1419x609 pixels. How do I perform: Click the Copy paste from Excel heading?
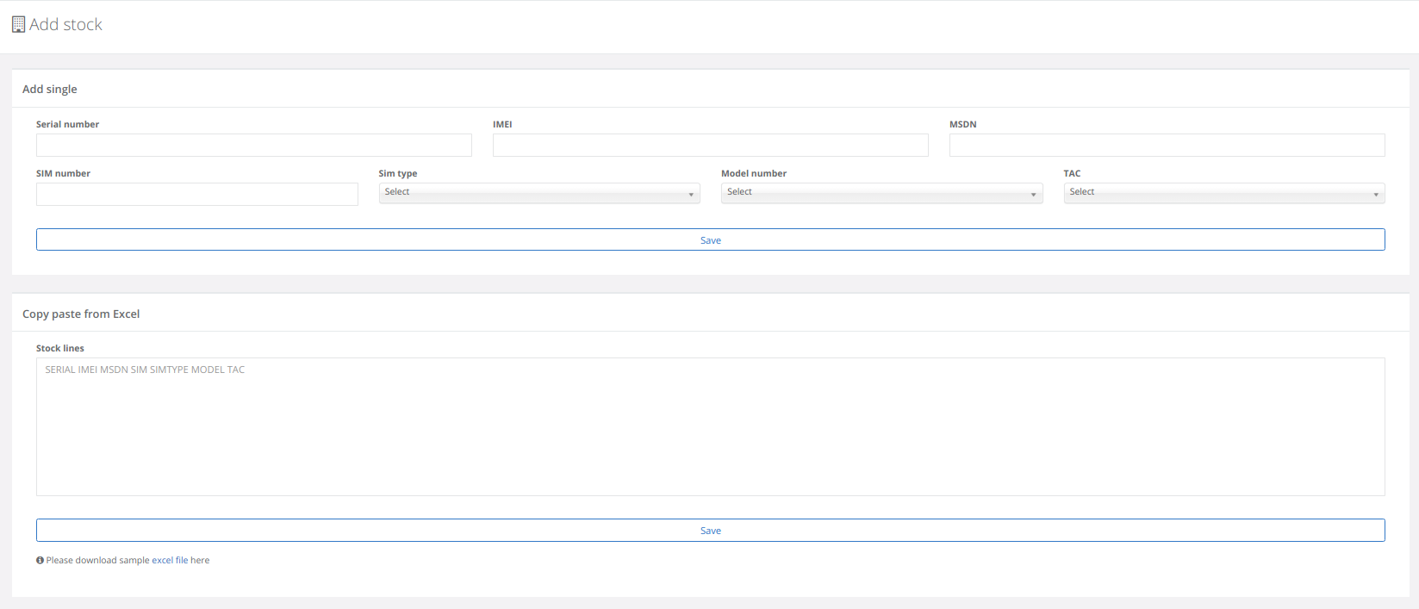[81, 314]
